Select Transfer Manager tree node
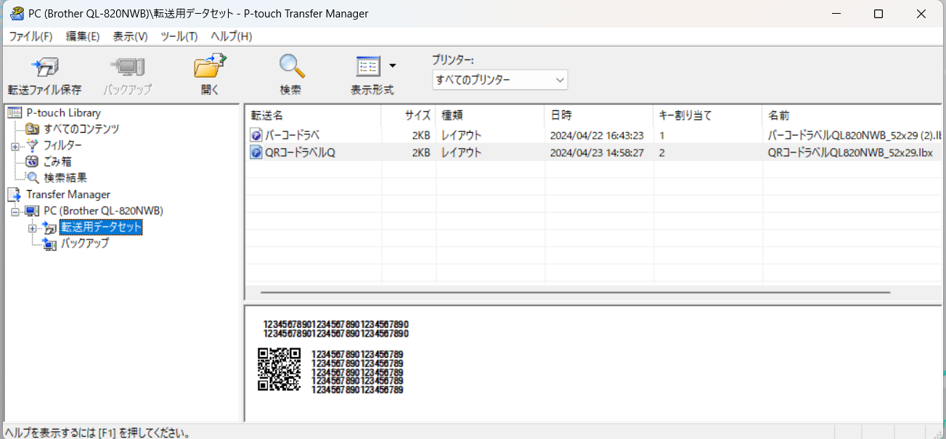 [68, 194]
